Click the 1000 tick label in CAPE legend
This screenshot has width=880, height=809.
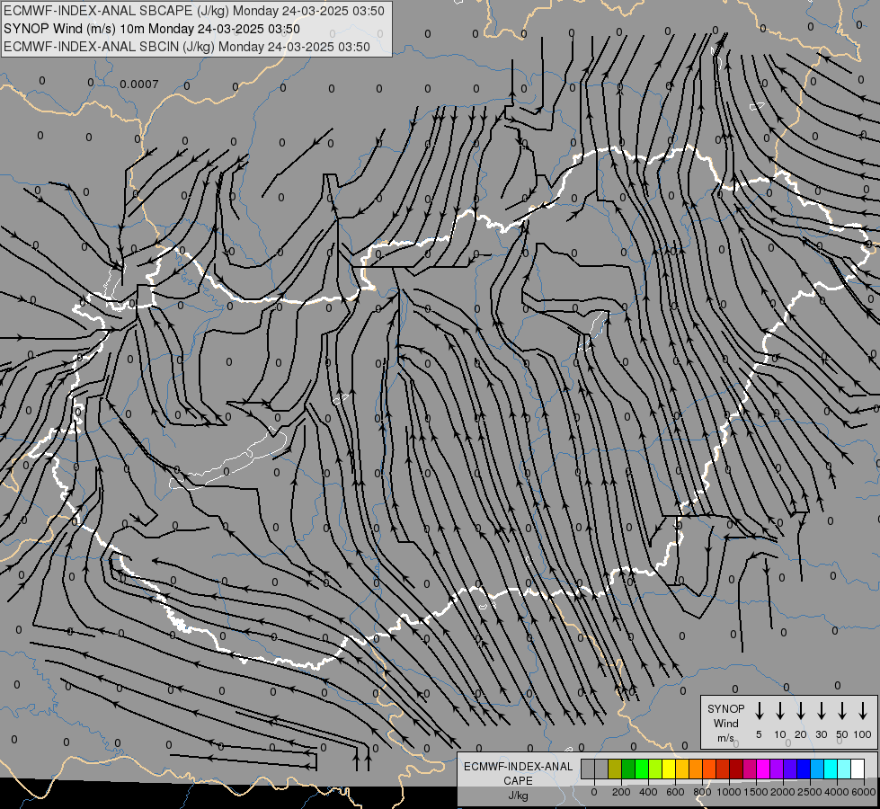[728, 792]
